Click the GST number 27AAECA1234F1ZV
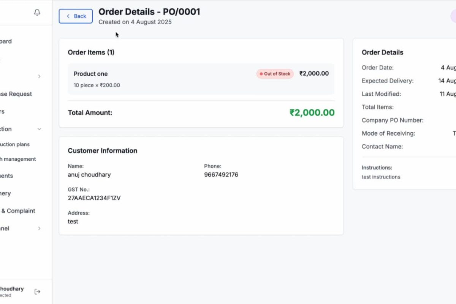Image resolution: width=456 pixels, height=304 pixels. point(94,198)
